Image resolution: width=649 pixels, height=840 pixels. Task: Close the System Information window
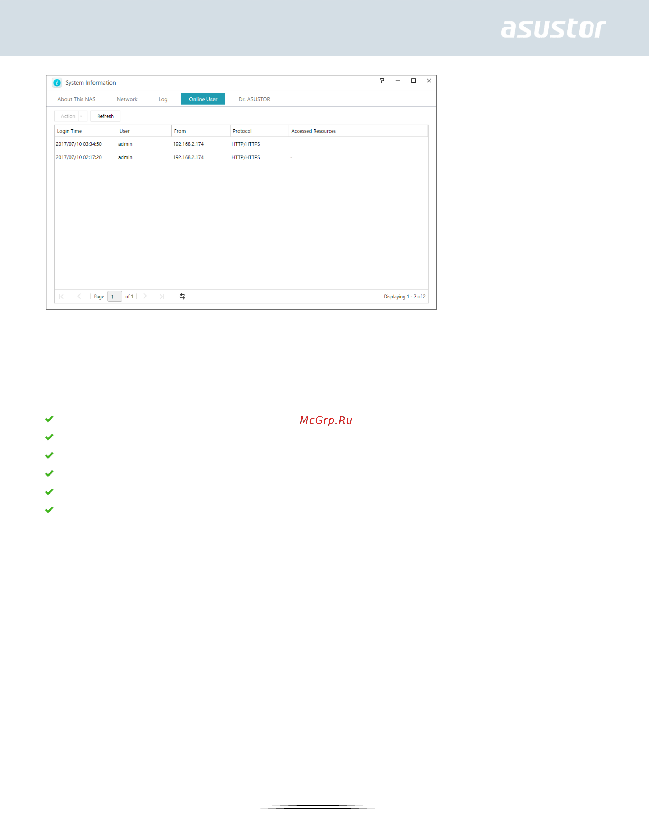point(429,81)
